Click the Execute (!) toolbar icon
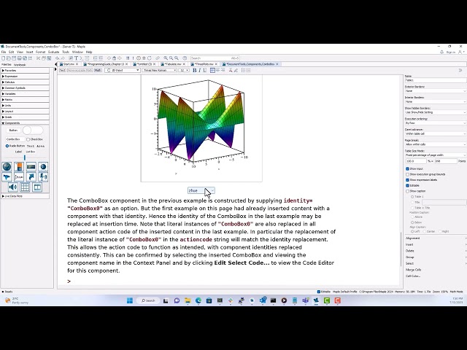 pos(133,58)
